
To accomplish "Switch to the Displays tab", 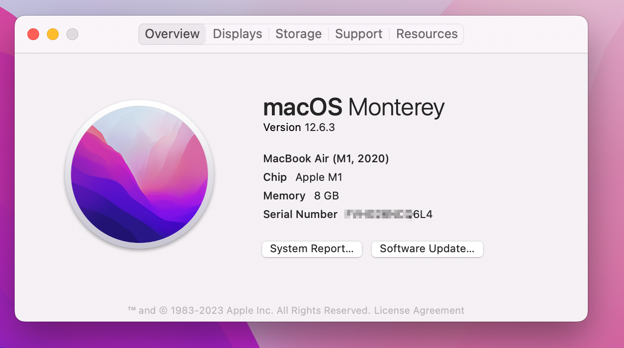I will coord(237,34).
